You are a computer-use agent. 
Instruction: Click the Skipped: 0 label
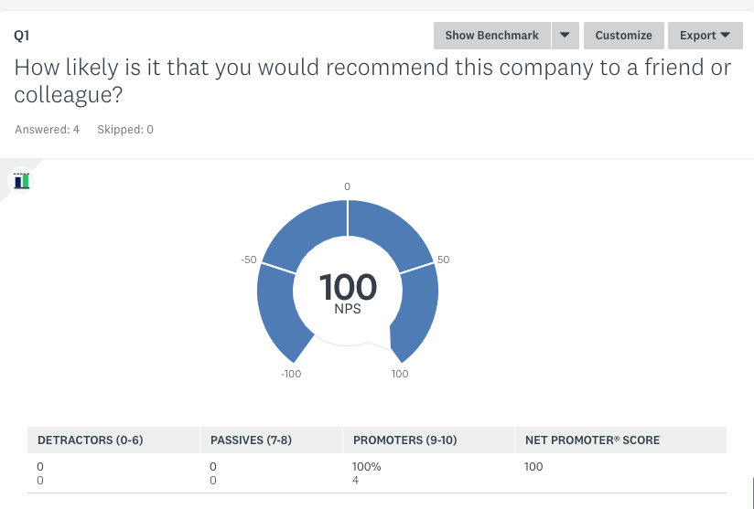(x=125, y=130)
